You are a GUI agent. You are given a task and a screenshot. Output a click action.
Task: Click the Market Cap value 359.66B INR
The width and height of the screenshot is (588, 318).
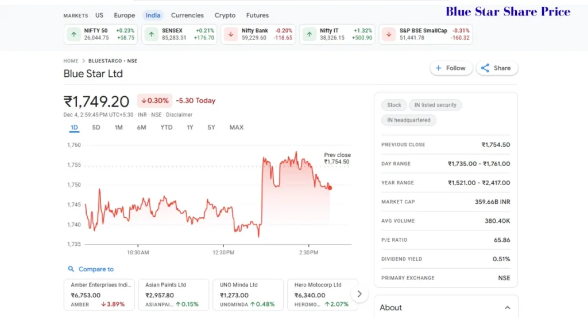pyautogui.click(x=492, y=202)
